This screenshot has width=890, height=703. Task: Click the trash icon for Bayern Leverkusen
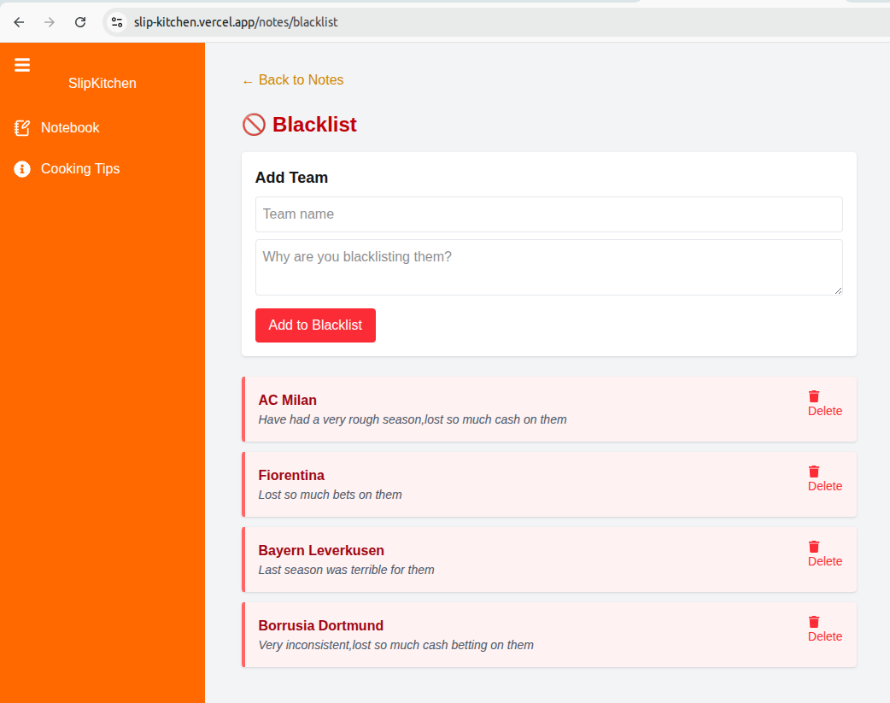click(814, 547)
